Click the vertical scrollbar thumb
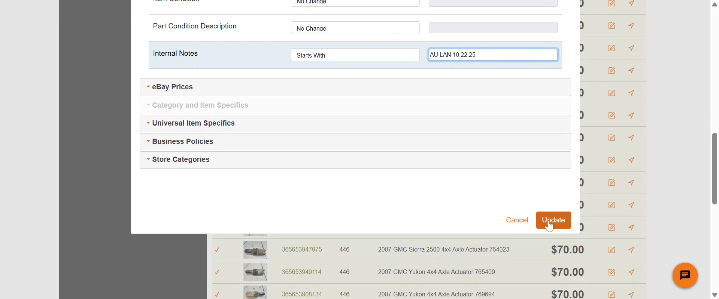This screenshot has width=719, height=299. click(x=715, y=168)
